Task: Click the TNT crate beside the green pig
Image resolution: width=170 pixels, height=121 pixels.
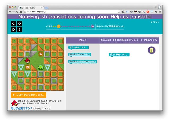Action: 28,67
